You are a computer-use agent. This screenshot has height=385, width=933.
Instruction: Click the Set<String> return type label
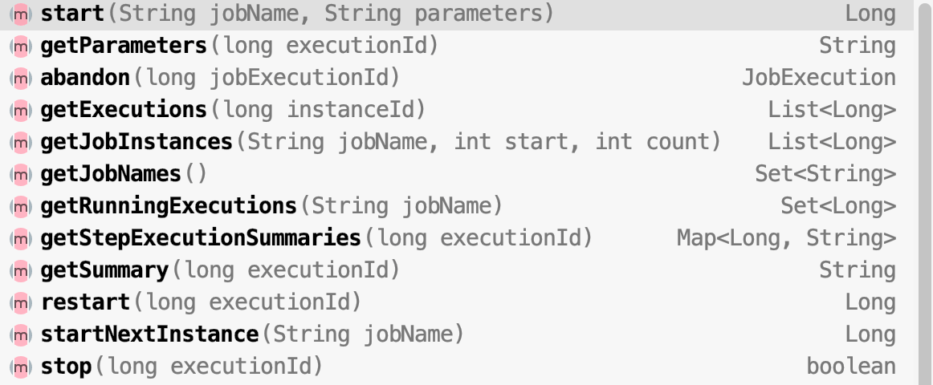825,174
